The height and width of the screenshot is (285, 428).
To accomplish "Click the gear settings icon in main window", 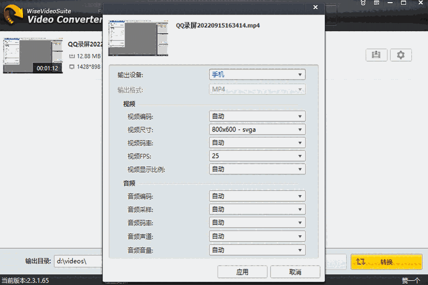I will tap(401, 55).
